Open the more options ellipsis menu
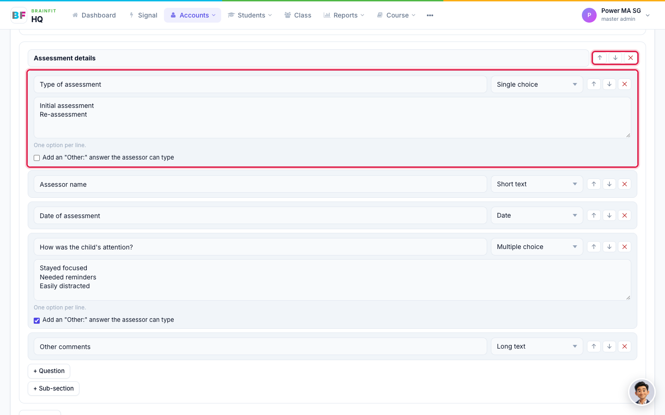 point(430,15)
